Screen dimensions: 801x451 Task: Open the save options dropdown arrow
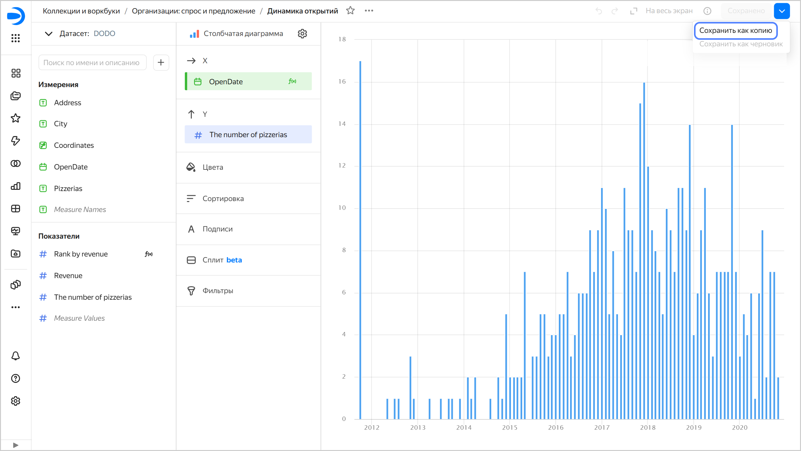[x=782, y=11]
